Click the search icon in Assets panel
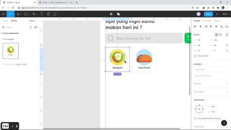231x130 pixels. (3, 27)
